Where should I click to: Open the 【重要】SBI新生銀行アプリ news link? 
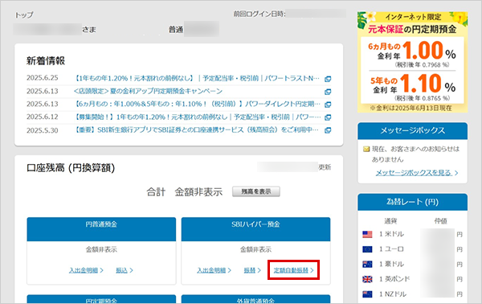click(196, 129)
